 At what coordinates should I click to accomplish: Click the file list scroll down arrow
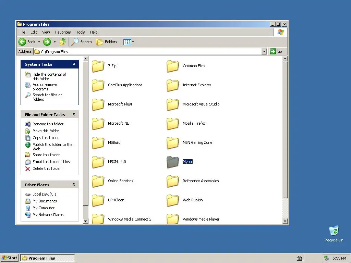pos(285,221)
